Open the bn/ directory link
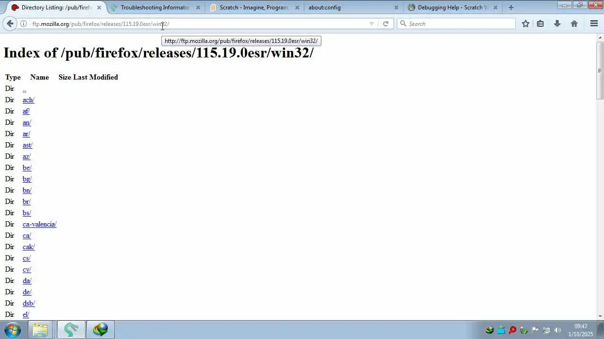This screenshot has height=339, width=604. [x=27, y=190]
